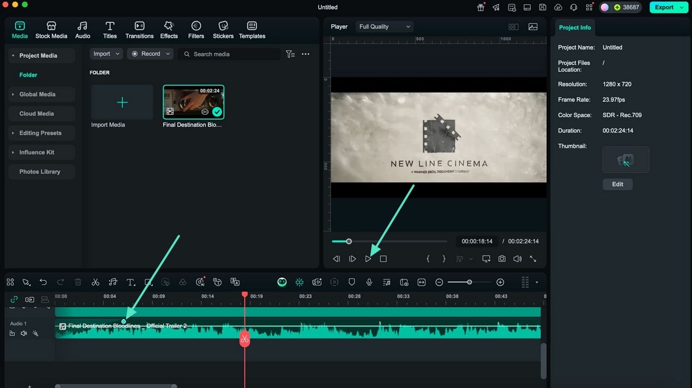
Task: Expand the Influence Kit section
Action: [13, 152]
